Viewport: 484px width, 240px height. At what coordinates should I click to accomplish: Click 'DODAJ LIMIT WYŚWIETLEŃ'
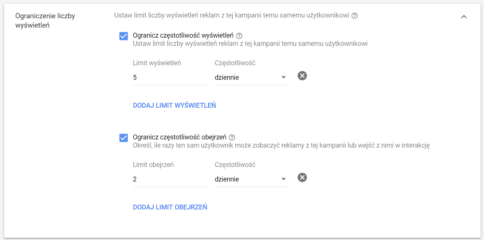[x=174, y=105]
